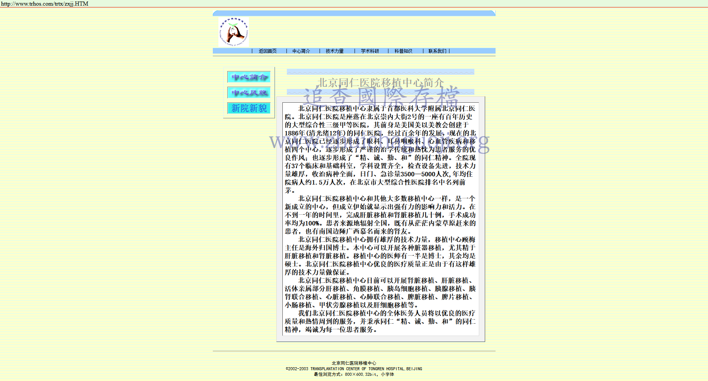The width and height of the screenshot is (708, 381).
Task: Click the rounded blue banner at page top
Action: click(x=354, y=13)
